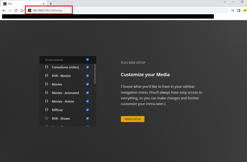Click the Comedians (video) film icon
Viewport: 247px width, 162px height.
click(47, 67)
